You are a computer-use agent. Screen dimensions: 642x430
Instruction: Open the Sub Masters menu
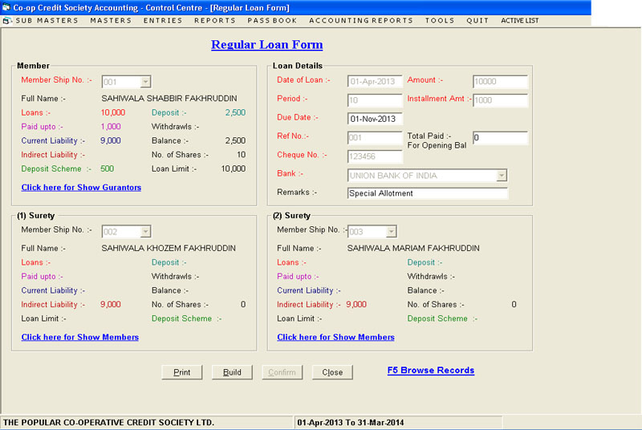47,21
